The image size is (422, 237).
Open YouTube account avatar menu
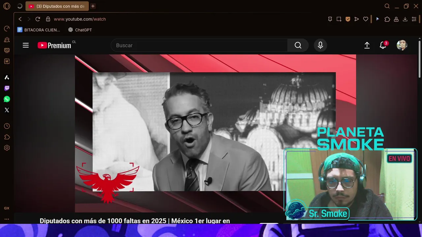pyautogui.click(x=402, y=45)
